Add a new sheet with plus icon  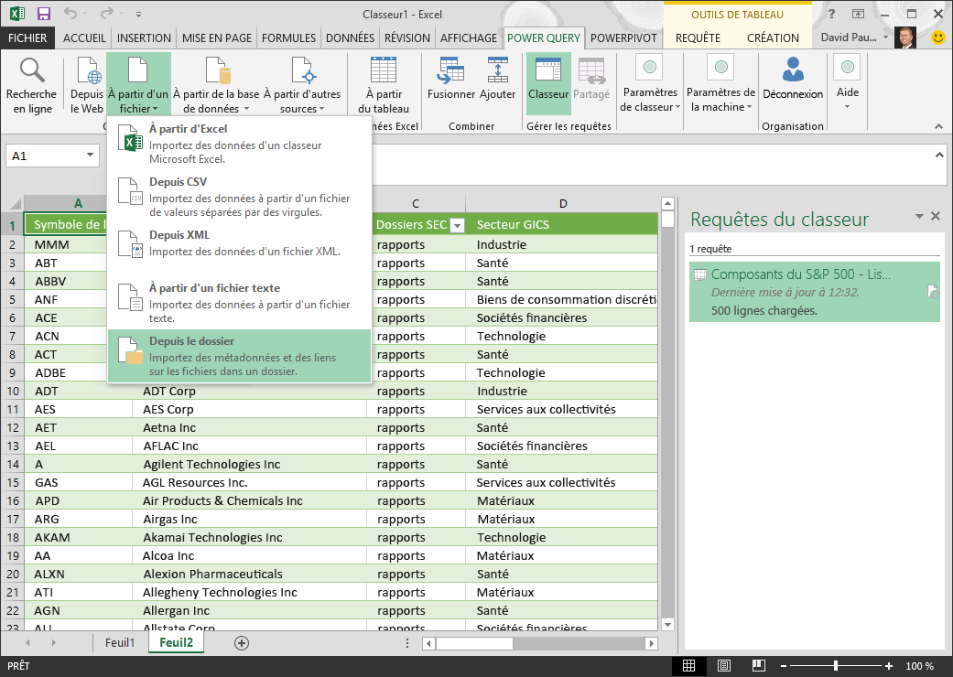(242, 643)
